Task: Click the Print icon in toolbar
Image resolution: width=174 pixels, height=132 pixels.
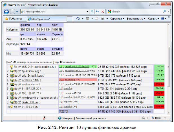Action: click(x=103, y=19)
